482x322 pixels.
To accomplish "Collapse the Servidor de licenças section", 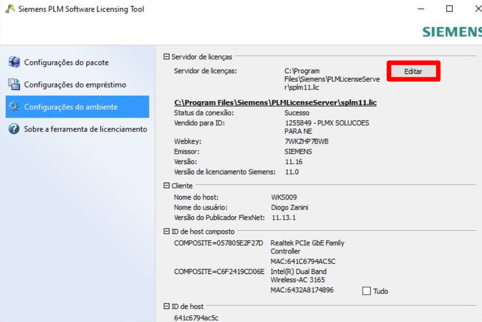I will point(167,56).
